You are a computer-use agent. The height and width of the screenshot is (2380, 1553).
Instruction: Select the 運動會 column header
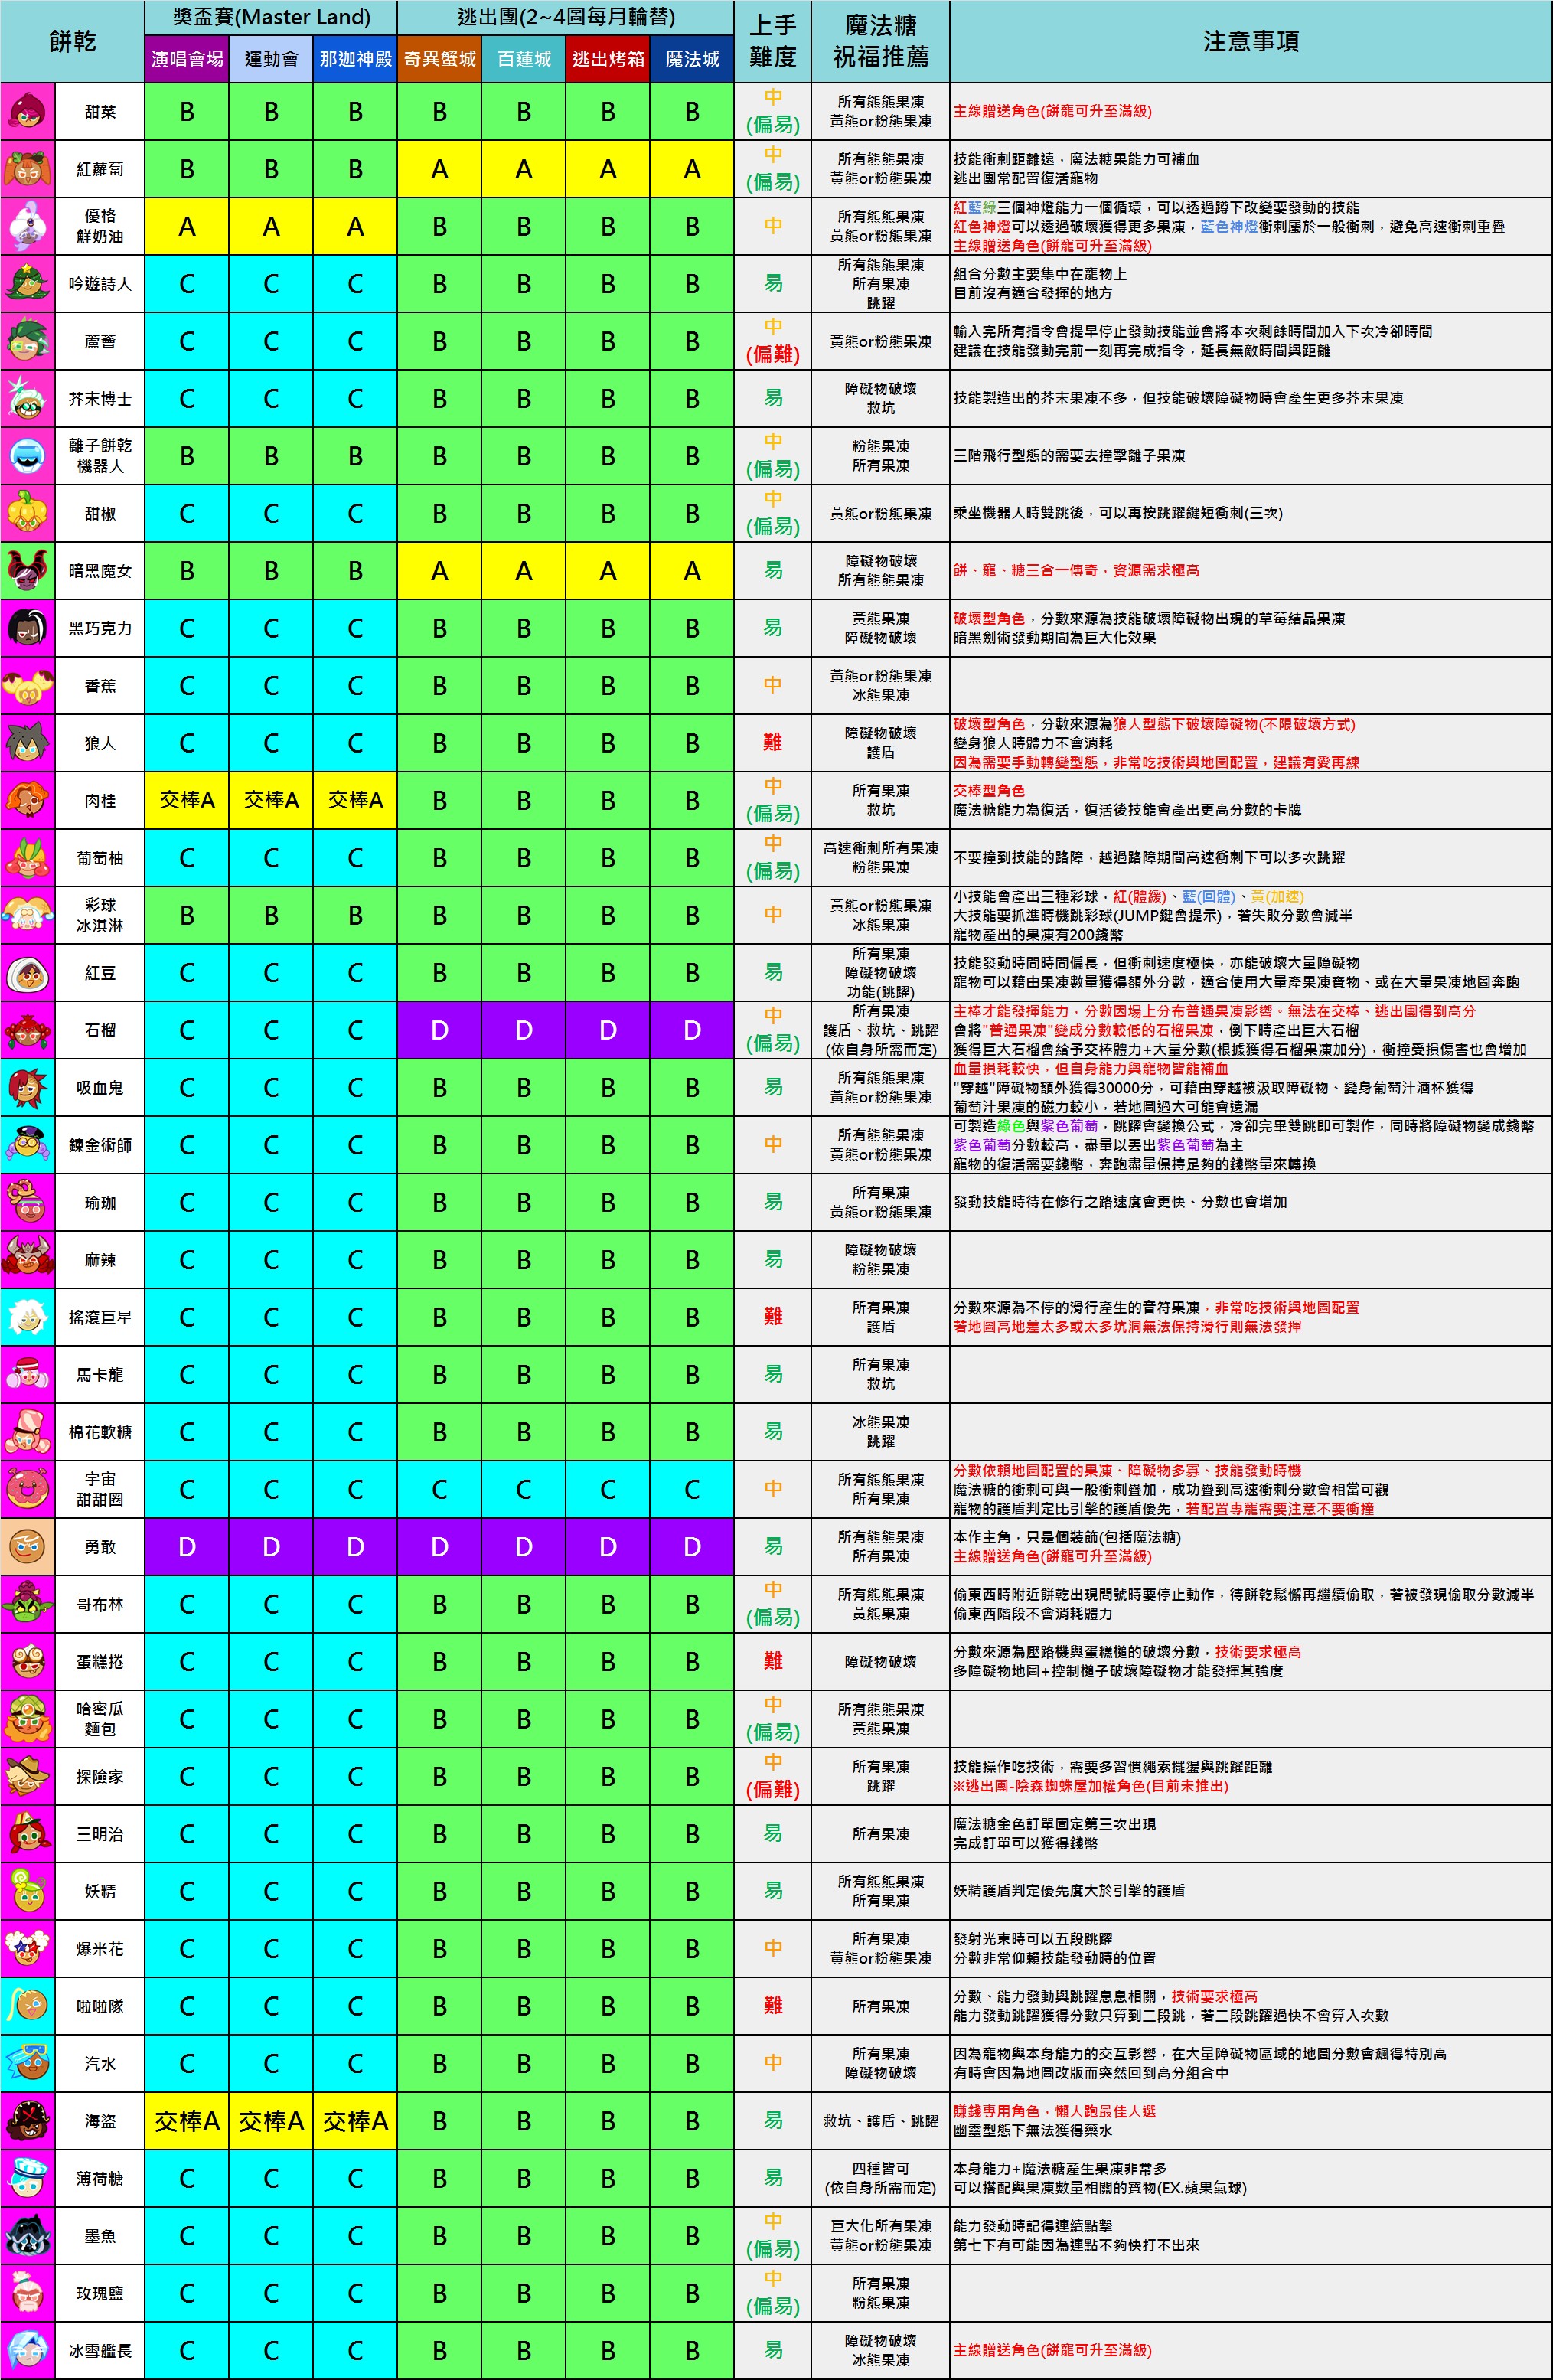tap(271, 59)
